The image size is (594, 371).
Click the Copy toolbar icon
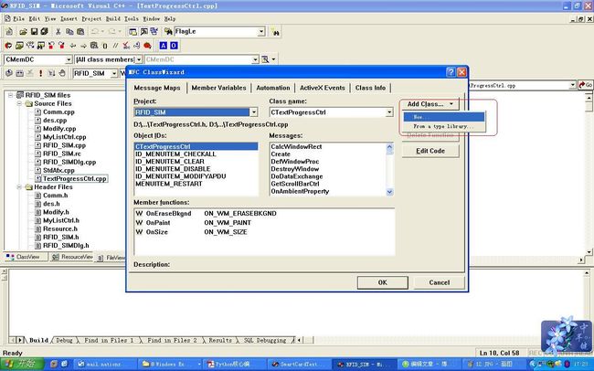(x=69, y=32)
